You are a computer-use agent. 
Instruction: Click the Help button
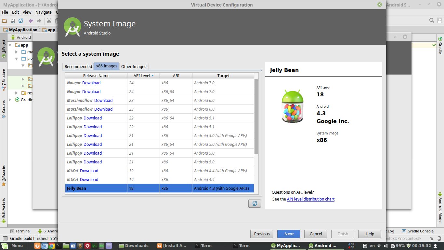(x=370, y=234)
